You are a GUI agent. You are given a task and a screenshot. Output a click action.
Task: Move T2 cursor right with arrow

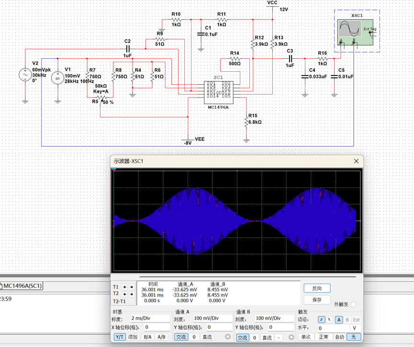pyautogui.click(x=132, y=294)
